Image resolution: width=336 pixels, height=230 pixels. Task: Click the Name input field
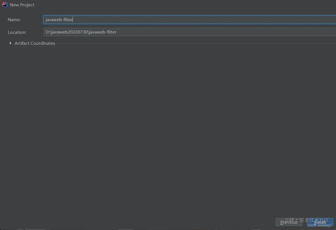(190, 19)
